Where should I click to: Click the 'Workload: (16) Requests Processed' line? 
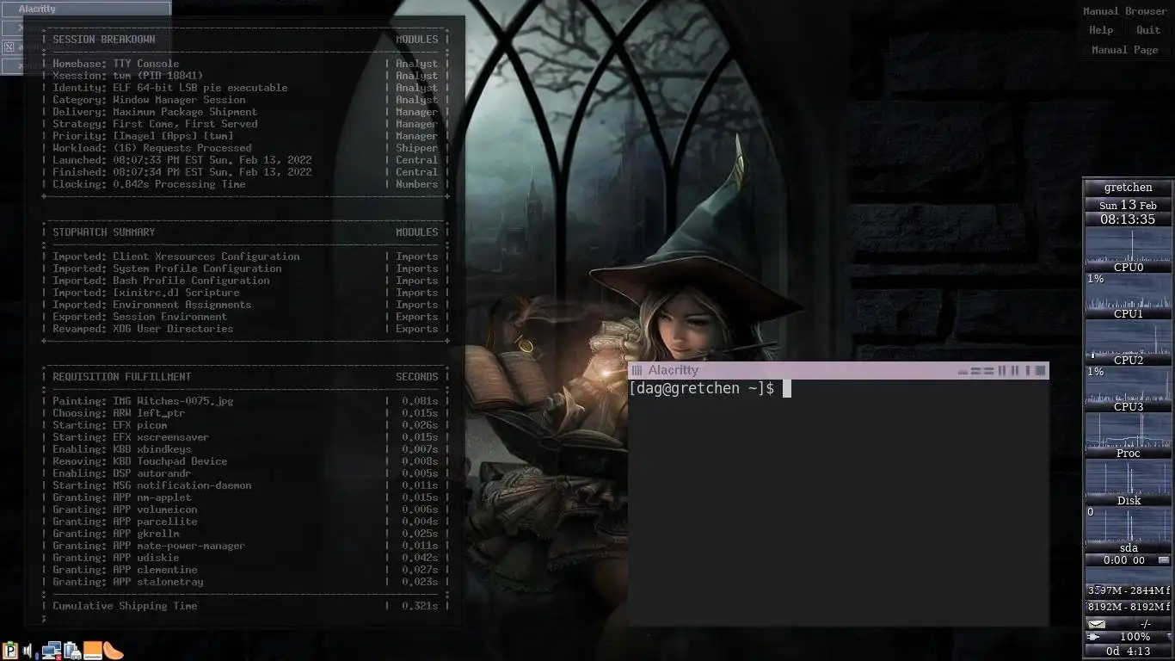152,148
